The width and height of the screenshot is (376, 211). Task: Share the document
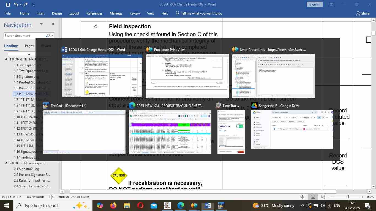[363, 13]
